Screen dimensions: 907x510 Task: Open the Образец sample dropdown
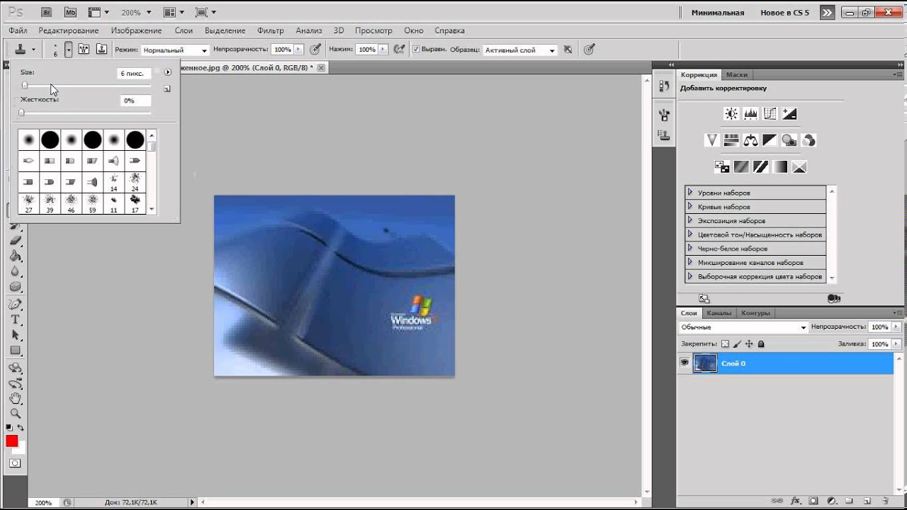[x=519, y=50]
